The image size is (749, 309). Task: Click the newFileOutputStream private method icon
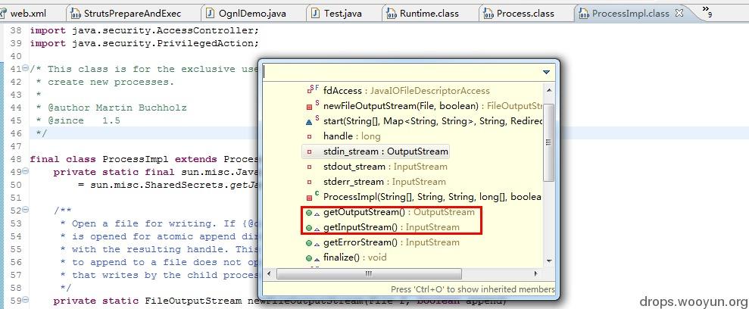click(310, 106)
